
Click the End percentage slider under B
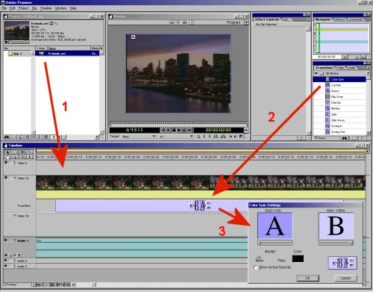336,243
